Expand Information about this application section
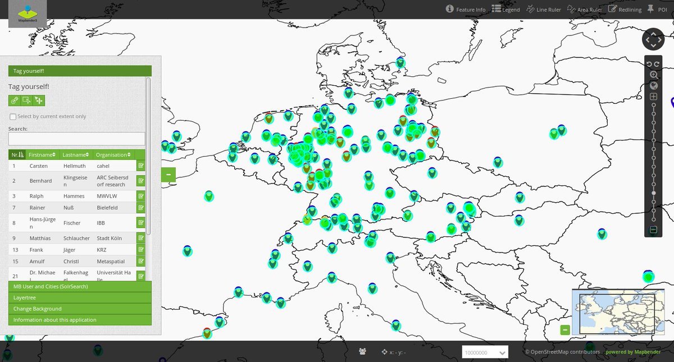674x362 pixels. [80, 320]
